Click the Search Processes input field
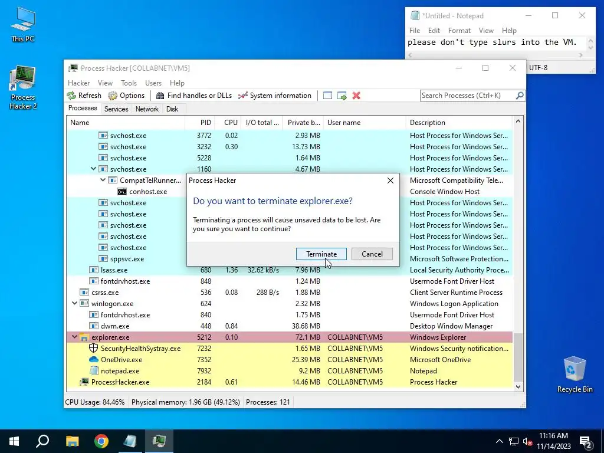Image resolution: width=604 pixels, height=453 pixels. point(467,96)
